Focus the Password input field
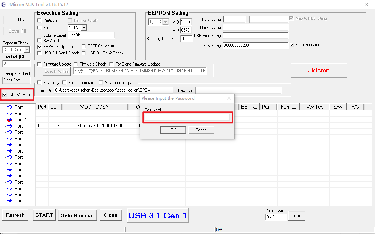375x234 pixels. coord(187,118)
